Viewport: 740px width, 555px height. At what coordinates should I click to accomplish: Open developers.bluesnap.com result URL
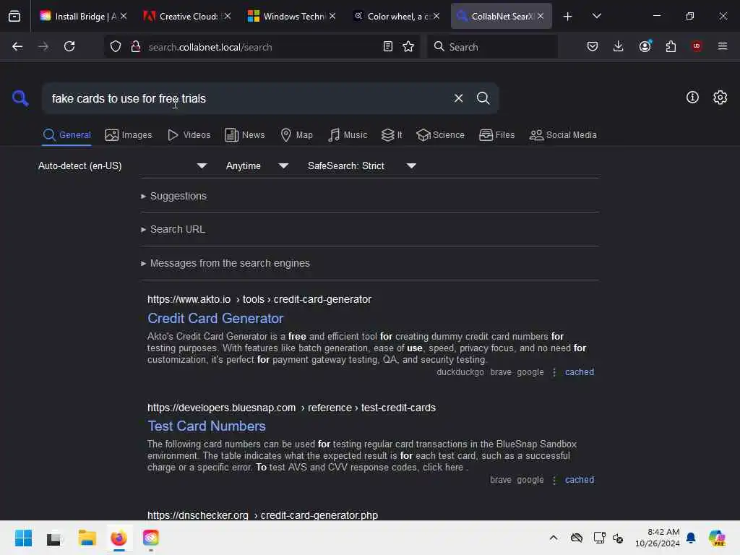click(291, 408)
